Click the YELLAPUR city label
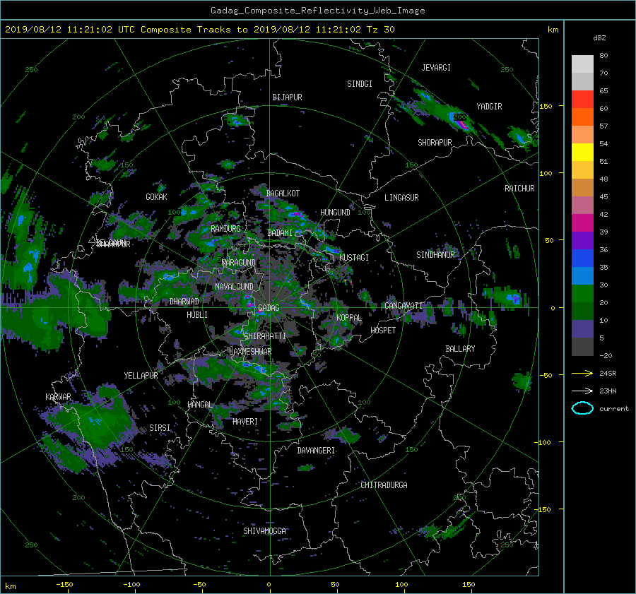The image size is (636, 594). [141, 376]
